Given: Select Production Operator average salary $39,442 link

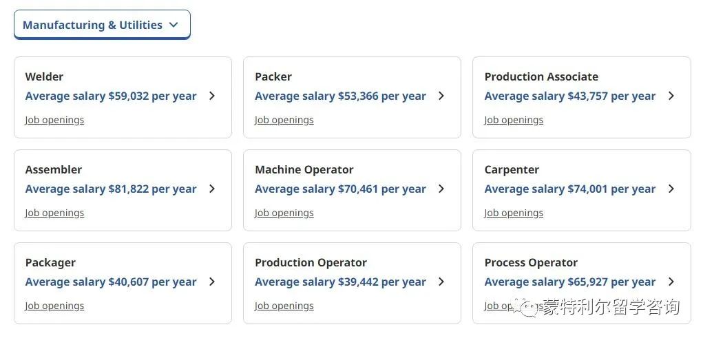Looking at the screenshot, I should [340, 282].
